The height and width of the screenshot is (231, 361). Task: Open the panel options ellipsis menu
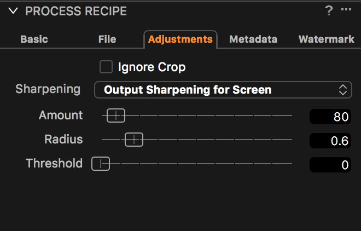point(346,10)
